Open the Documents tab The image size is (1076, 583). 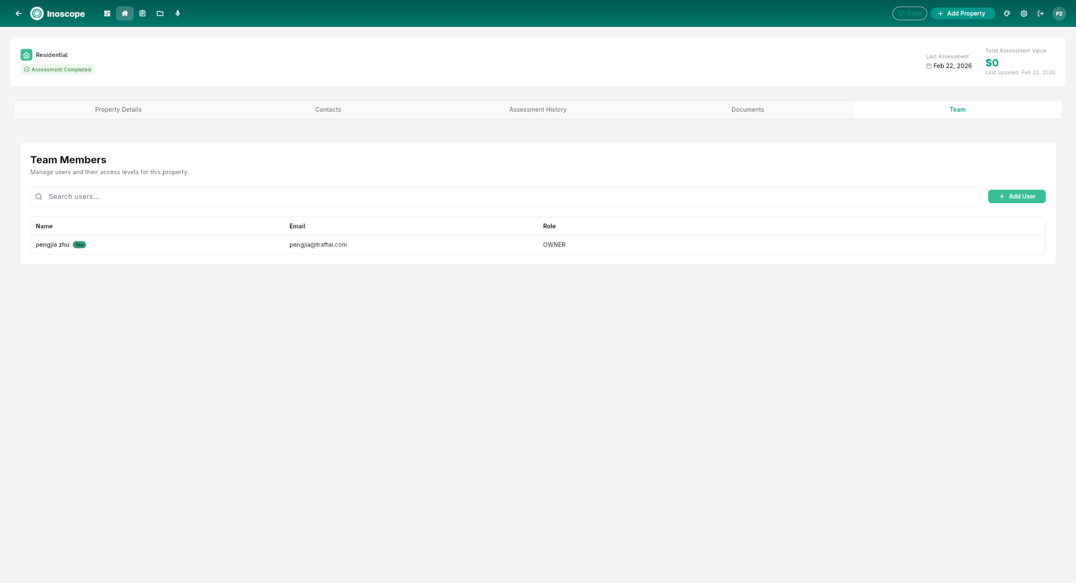[747, 109]
